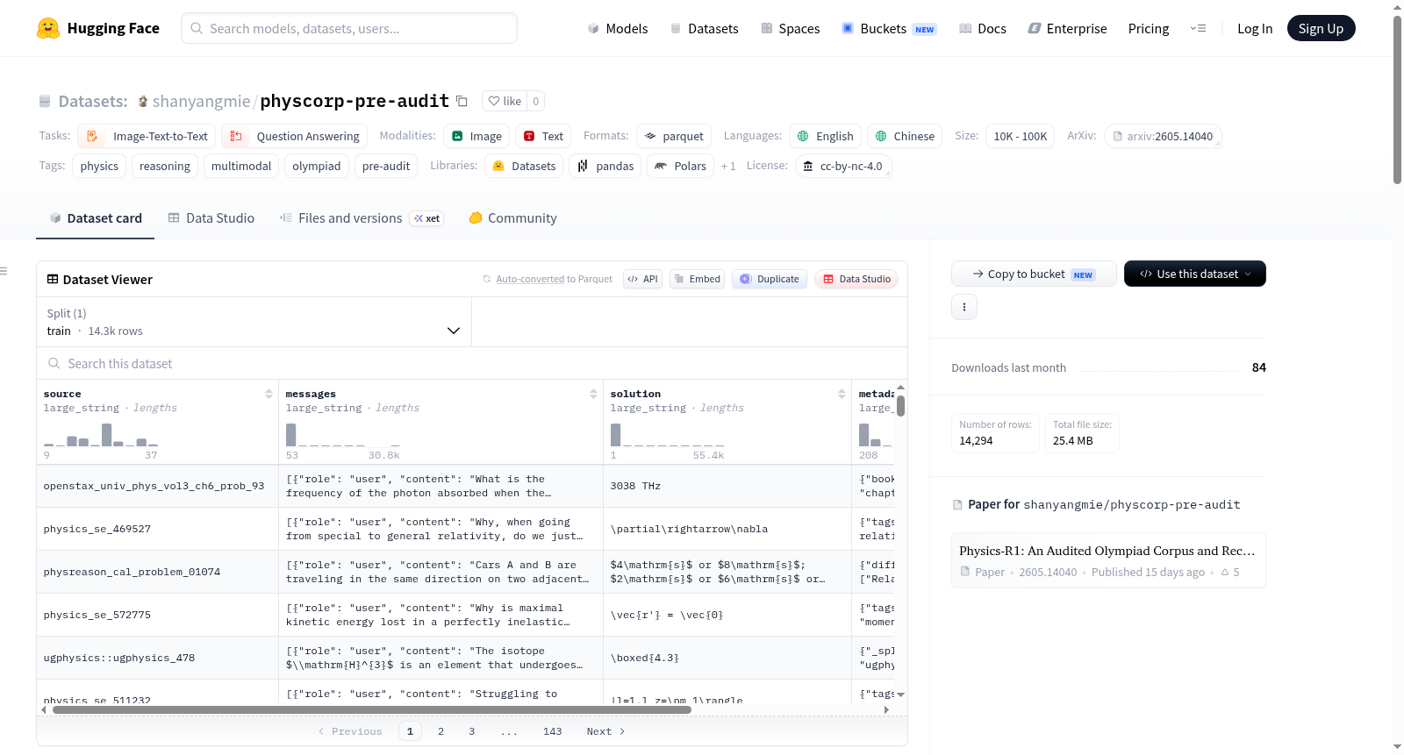Open the Use this dataset dropdown
Image resolution: width=1404 pixels, height=755 pixels.
point(1195,274)
